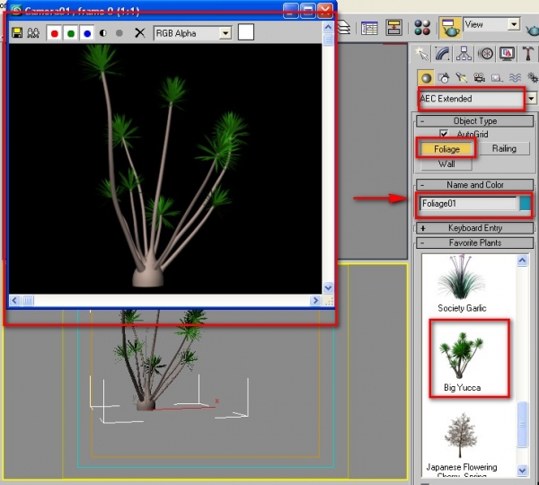The image size is (539, 485).
Task: Collapse the Name and Color rollout
Action: (474, 185)
